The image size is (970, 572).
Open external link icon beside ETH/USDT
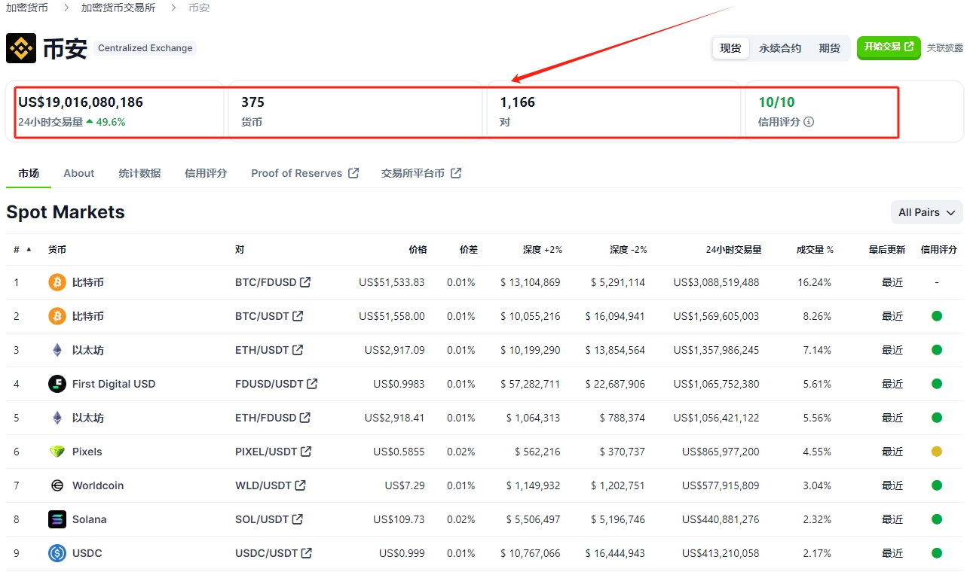298,350
